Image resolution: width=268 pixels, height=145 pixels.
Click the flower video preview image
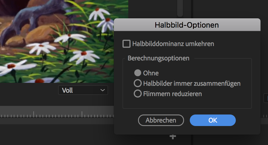pos(58,40)
